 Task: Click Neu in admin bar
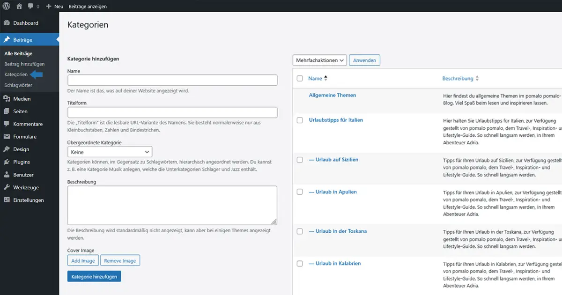(x=59, y=7)
